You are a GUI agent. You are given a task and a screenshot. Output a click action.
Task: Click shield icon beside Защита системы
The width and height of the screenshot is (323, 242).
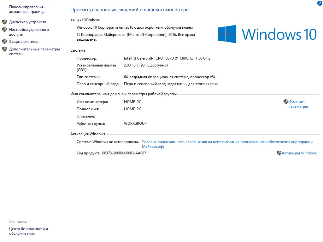click(4, 42)
